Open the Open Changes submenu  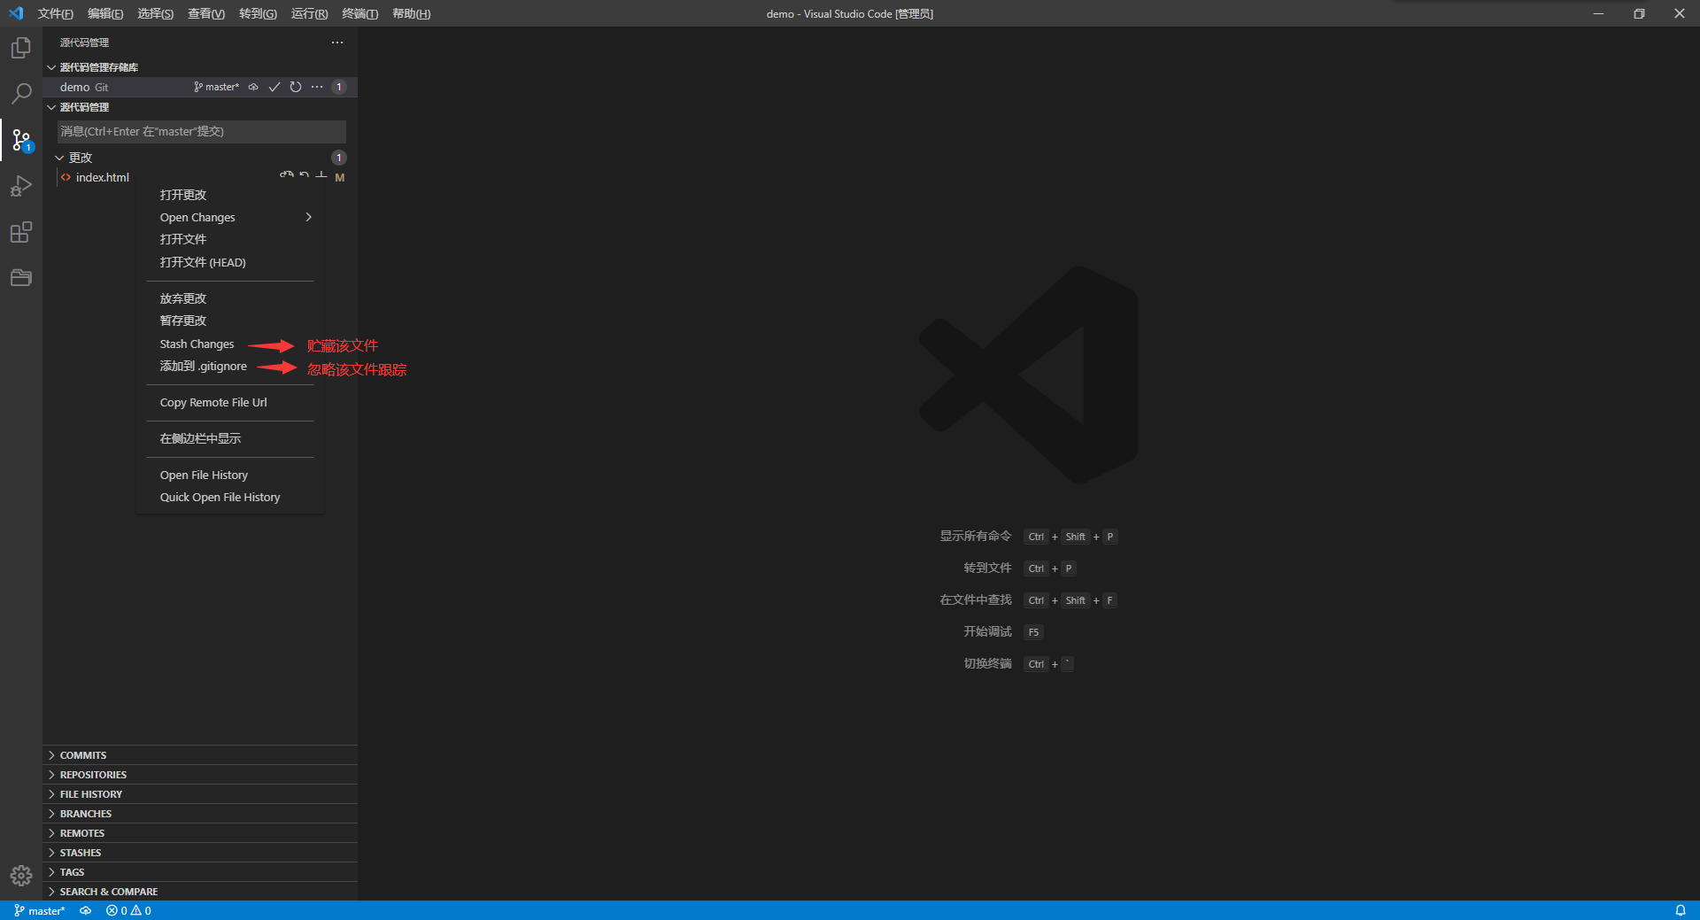point(230,217)
